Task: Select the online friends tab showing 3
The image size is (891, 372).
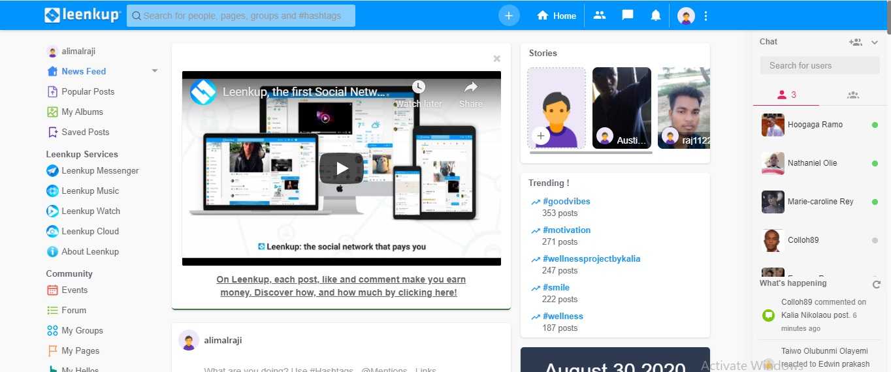Action: 786,95
